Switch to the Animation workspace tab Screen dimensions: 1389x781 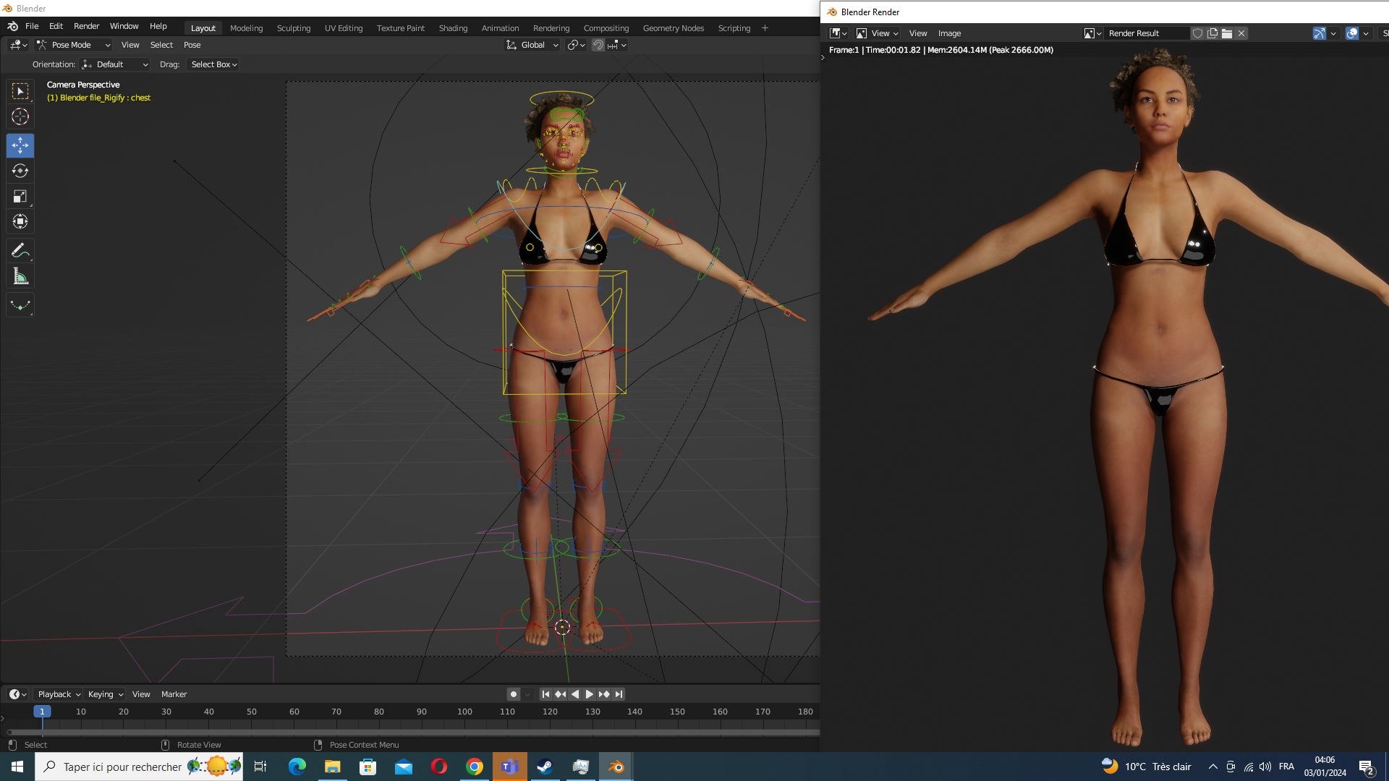click(x=500, y=28)
